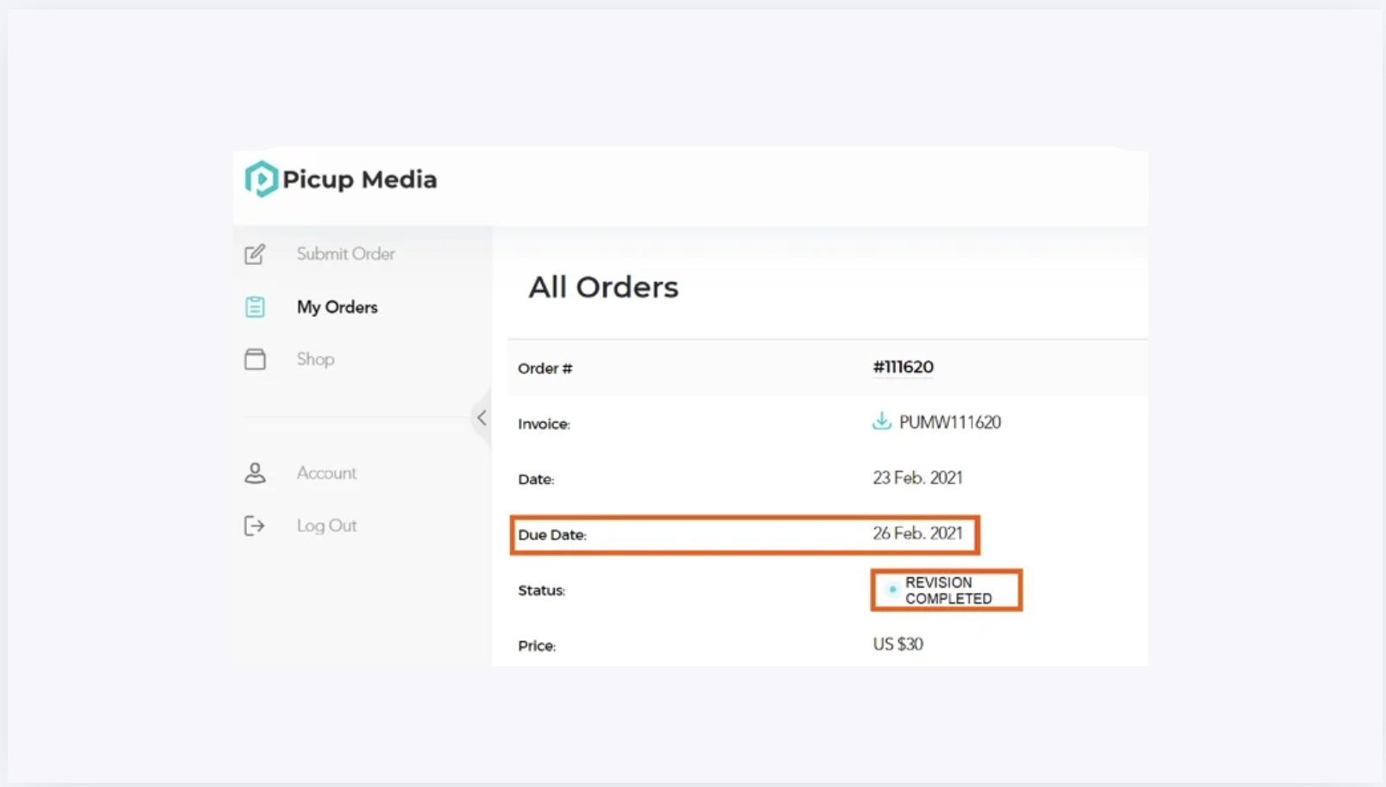Image resolution: width=1386 pixels, height=787 pixels.
Task: Click the Log Out arrow icon
Action: (x=255, y=526)
